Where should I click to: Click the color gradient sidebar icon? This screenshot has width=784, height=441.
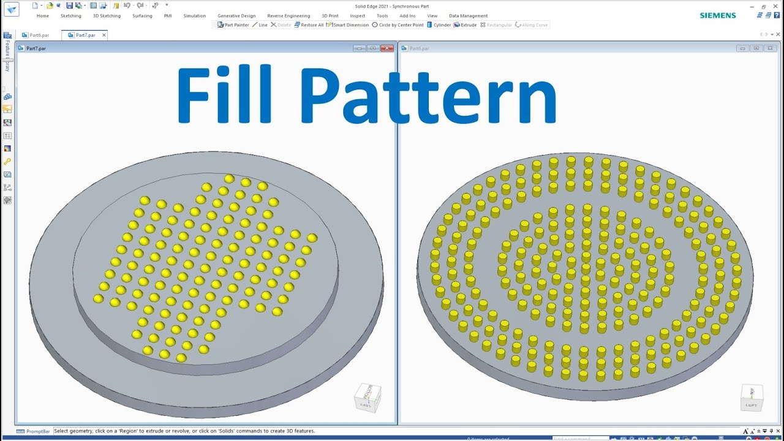pos(7,148)
